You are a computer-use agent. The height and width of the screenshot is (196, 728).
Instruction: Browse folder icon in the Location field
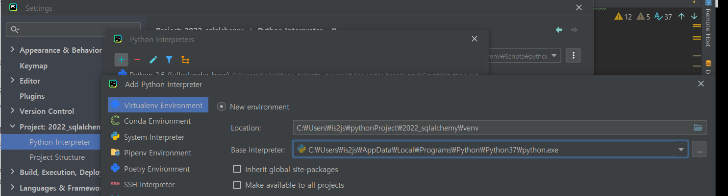click(x=698, y=128)
